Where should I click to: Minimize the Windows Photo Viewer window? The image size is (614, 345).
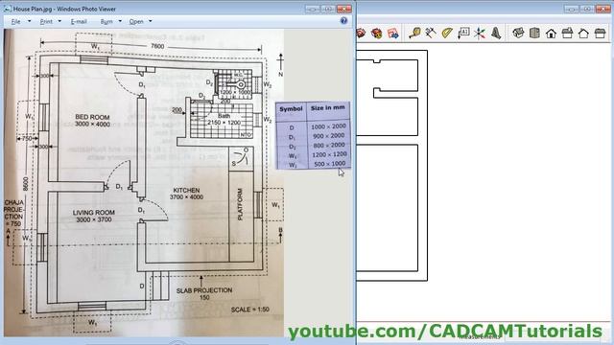coord(313,9)
